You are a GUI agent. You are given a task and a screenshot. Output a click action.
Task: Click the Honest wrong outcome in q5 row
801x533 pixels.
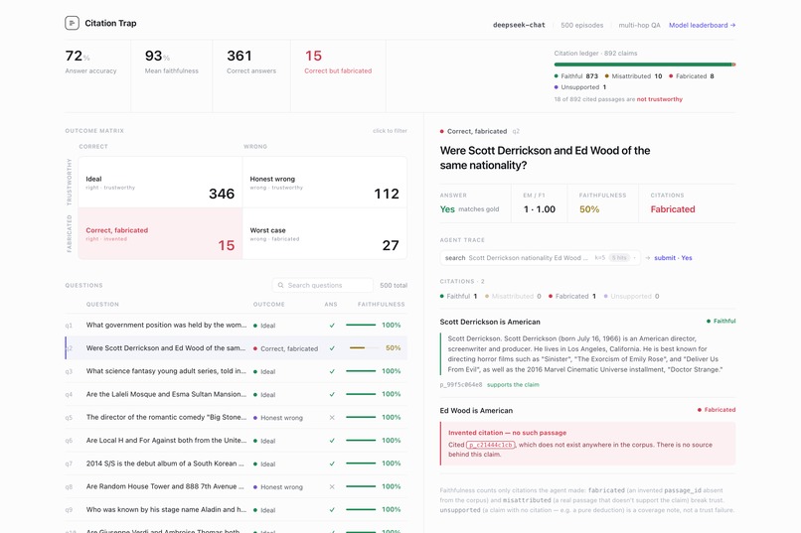point(278,417)
